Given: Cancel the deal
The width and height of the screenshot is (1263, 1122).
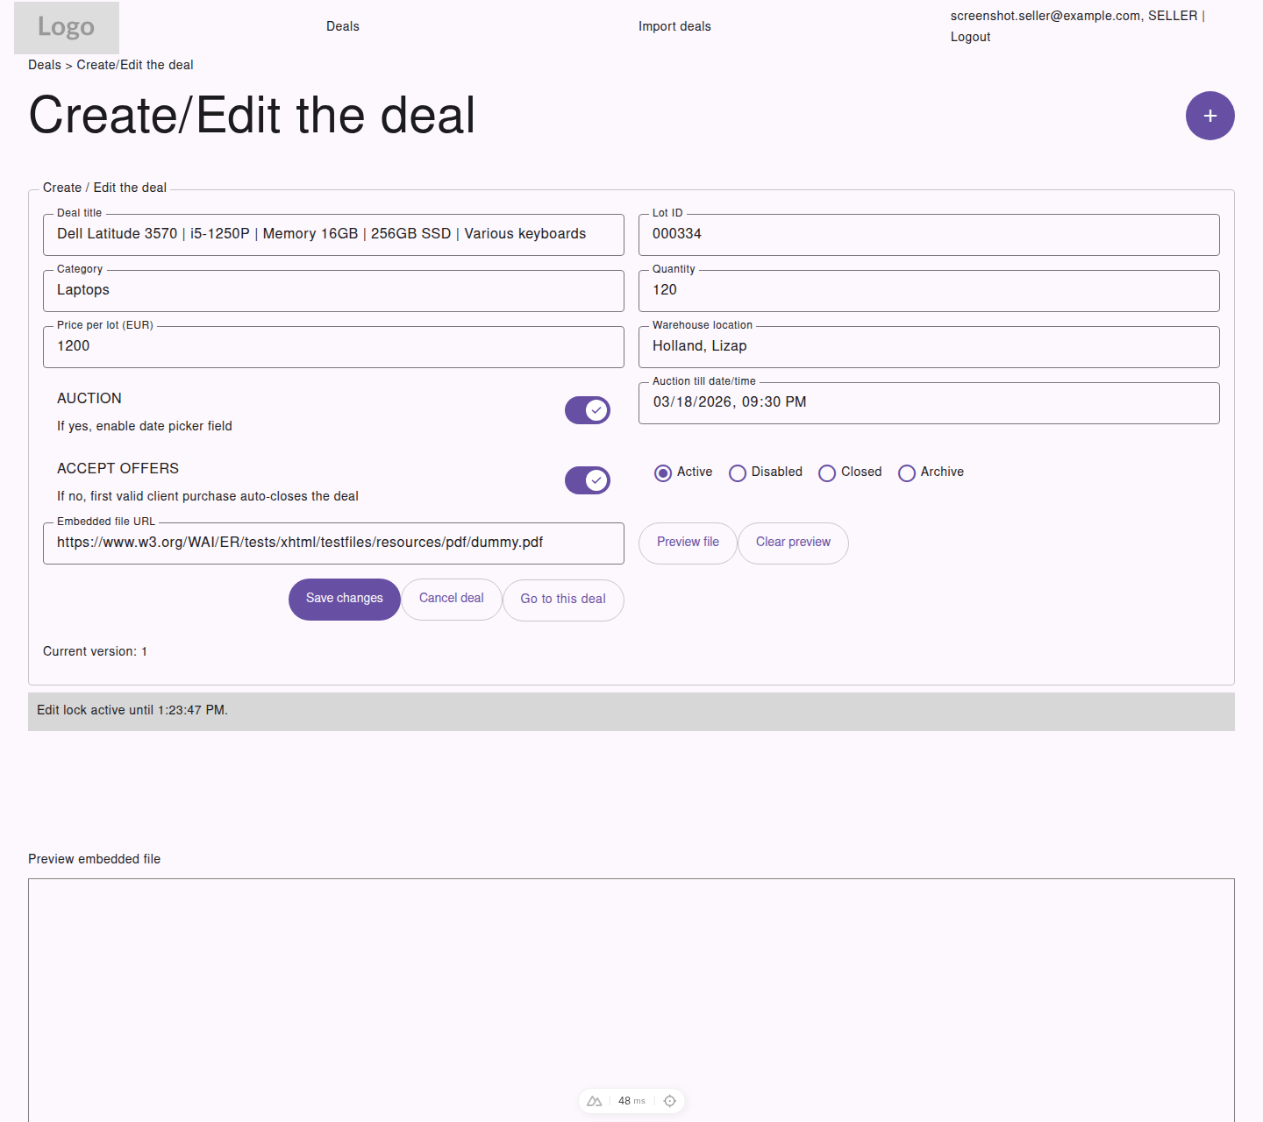Looking at the screenshot, I should (451, 599).
